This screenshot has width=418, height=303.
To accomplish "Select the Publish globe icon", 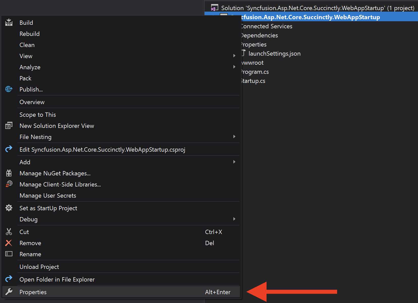I will click(x=9, y=89).
